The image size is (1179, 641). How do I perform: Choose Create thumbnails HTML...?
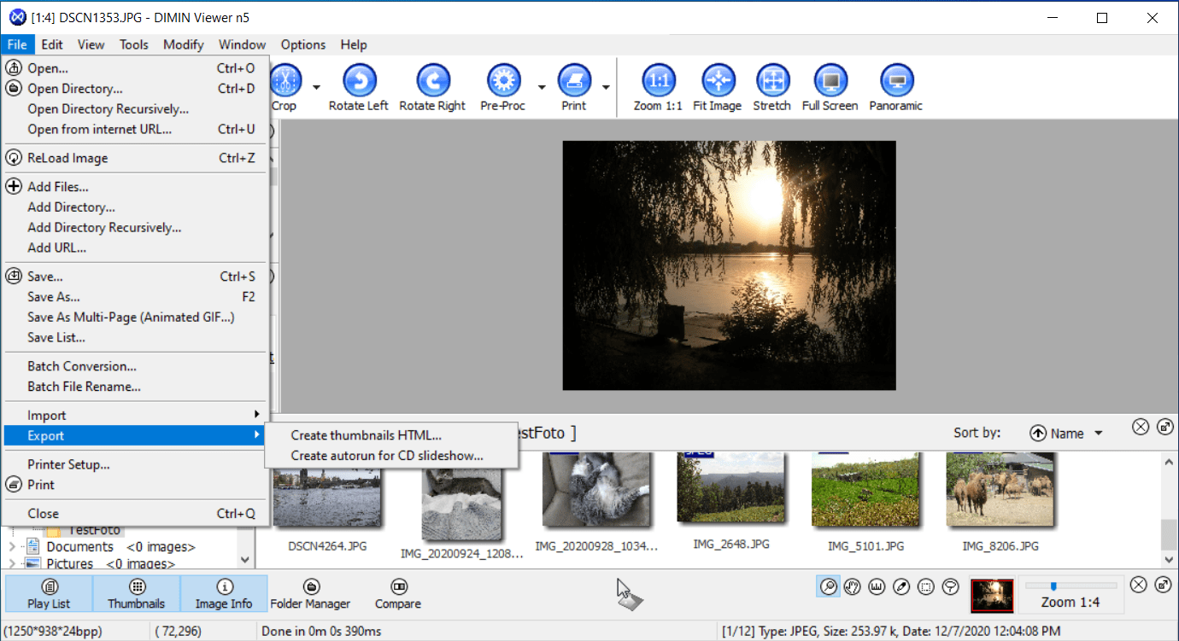(366, 435)
